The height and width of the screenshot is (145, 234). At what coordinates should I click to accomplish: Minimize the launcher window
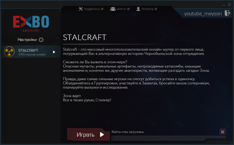[x=223, y=5]
